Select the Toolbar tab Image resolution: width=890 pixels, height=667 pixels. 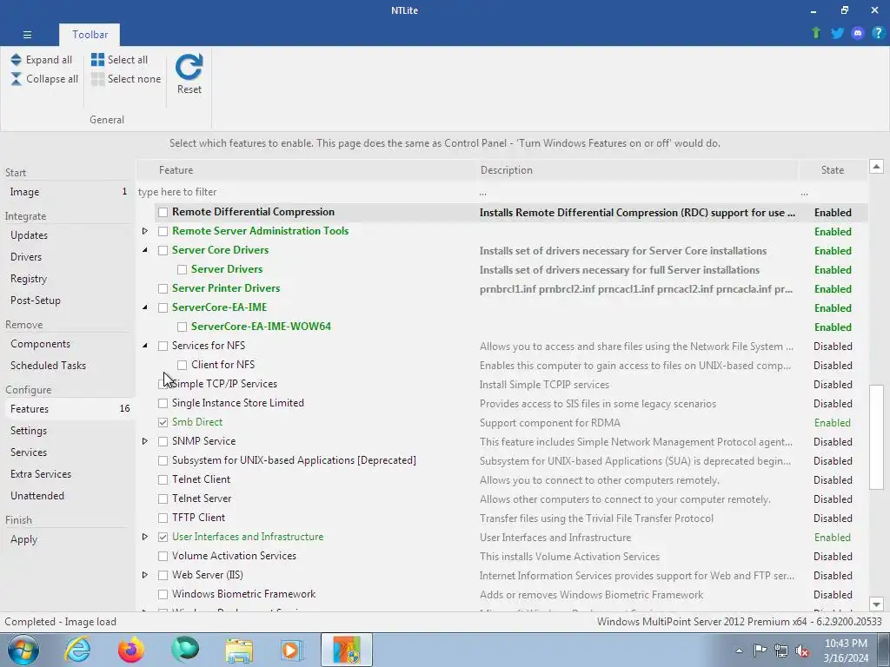(x=90, y=35)
